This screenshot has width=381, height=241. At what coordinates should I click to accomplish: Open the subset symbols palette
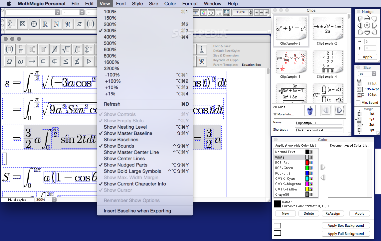coord(43,61)
